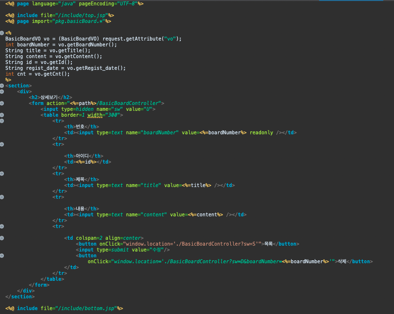Screen dimensions: 394x314
Task: Click the type=hidden input attribute
Action: click(x=77, y=109)
